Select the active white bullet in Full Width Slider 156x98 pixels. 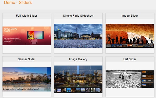pyautogui.click(x=26, y=44)
